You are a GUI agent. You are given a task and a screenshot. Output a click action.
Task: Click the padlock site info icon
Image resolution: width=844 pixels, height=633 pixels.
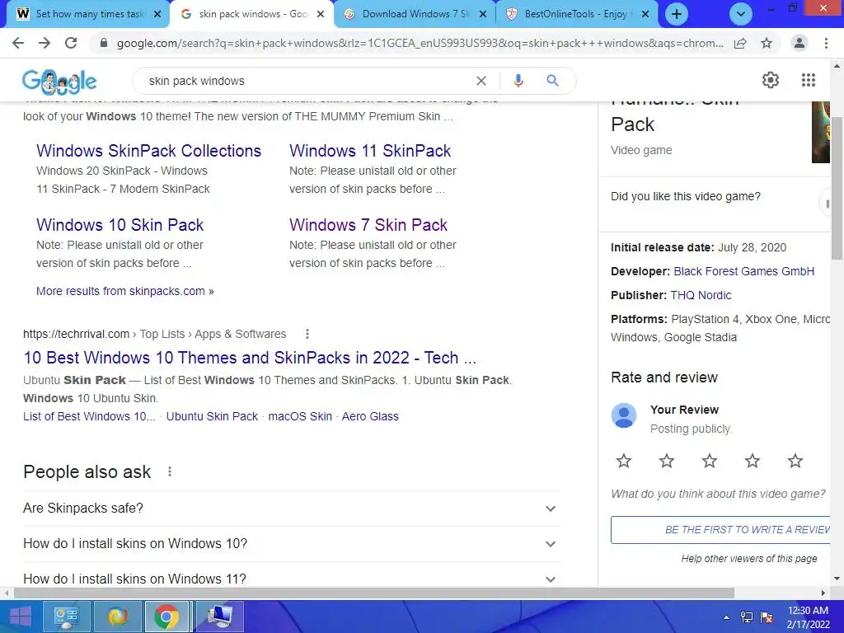click(104, 43)
